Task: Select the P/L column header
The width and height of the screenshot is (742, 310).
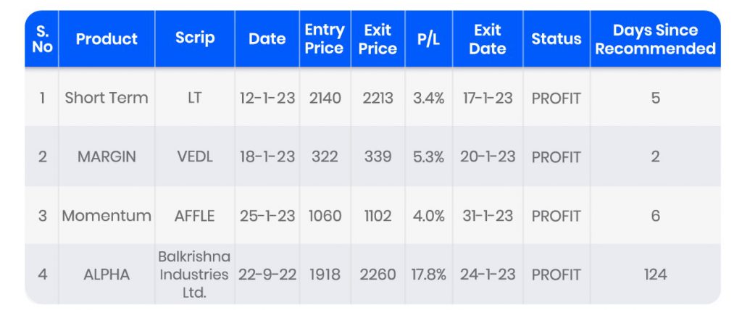Action: 429,39
